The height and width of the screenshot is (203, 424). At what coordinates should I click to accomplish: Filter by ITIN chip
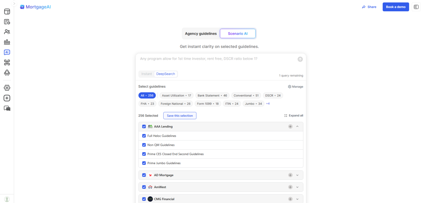(232, 104)
